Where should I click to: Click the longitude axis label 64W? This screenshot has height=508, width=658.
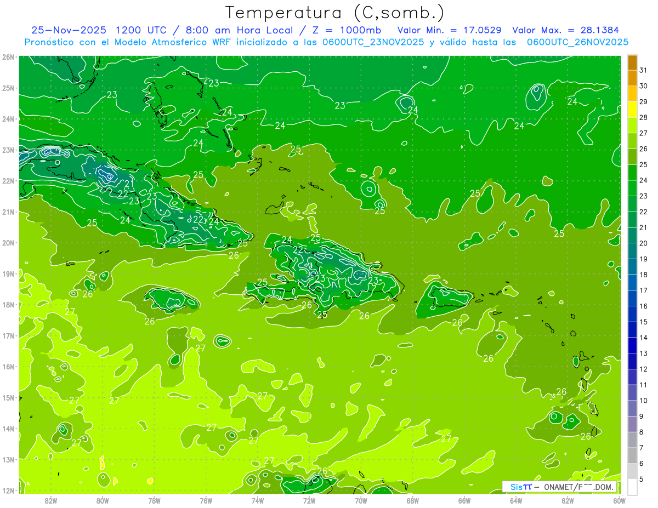click(x=515, y=500)
